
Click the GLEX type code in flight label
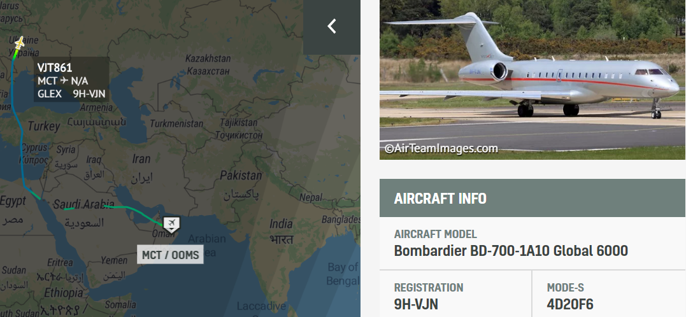pyautogui.click(x=50, y=94)
